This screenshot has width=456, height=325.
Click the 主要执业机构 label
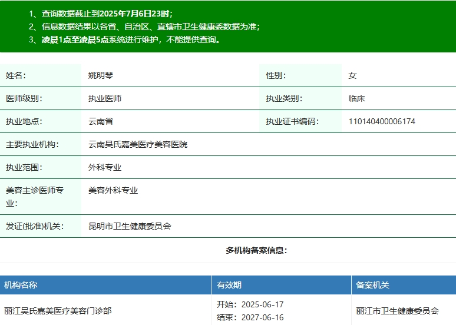click(x=32, y=144)
